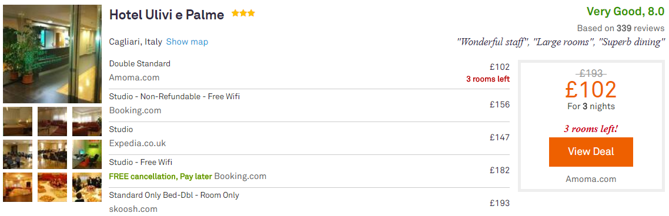Open the bottom-middle buffet food thumbnail
669x216 pixels.
[52, 187]
